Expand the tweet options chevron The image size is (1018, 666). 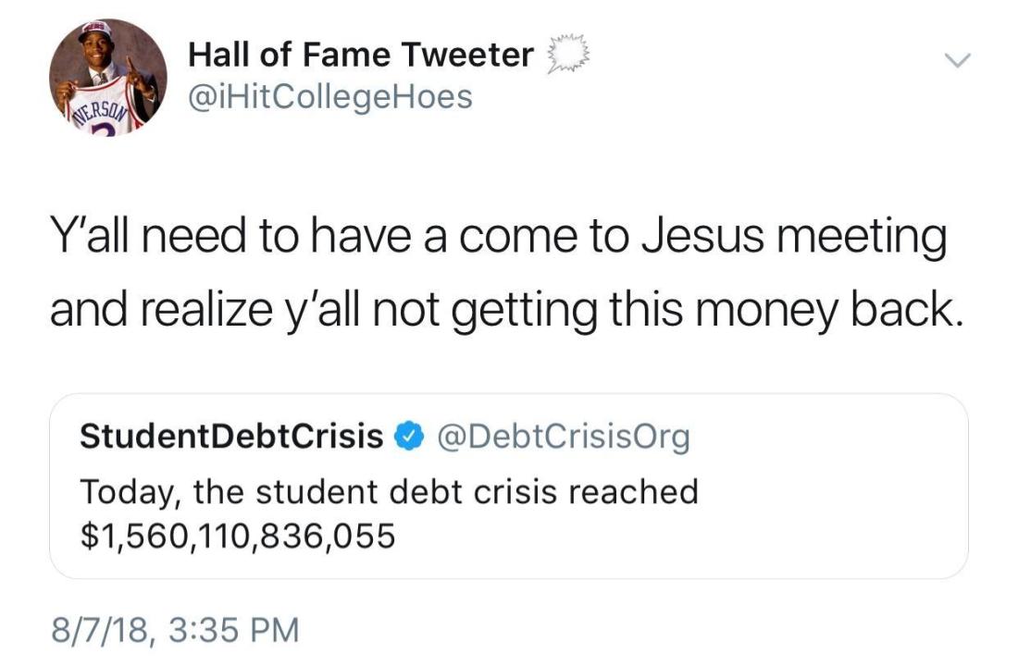956,61
